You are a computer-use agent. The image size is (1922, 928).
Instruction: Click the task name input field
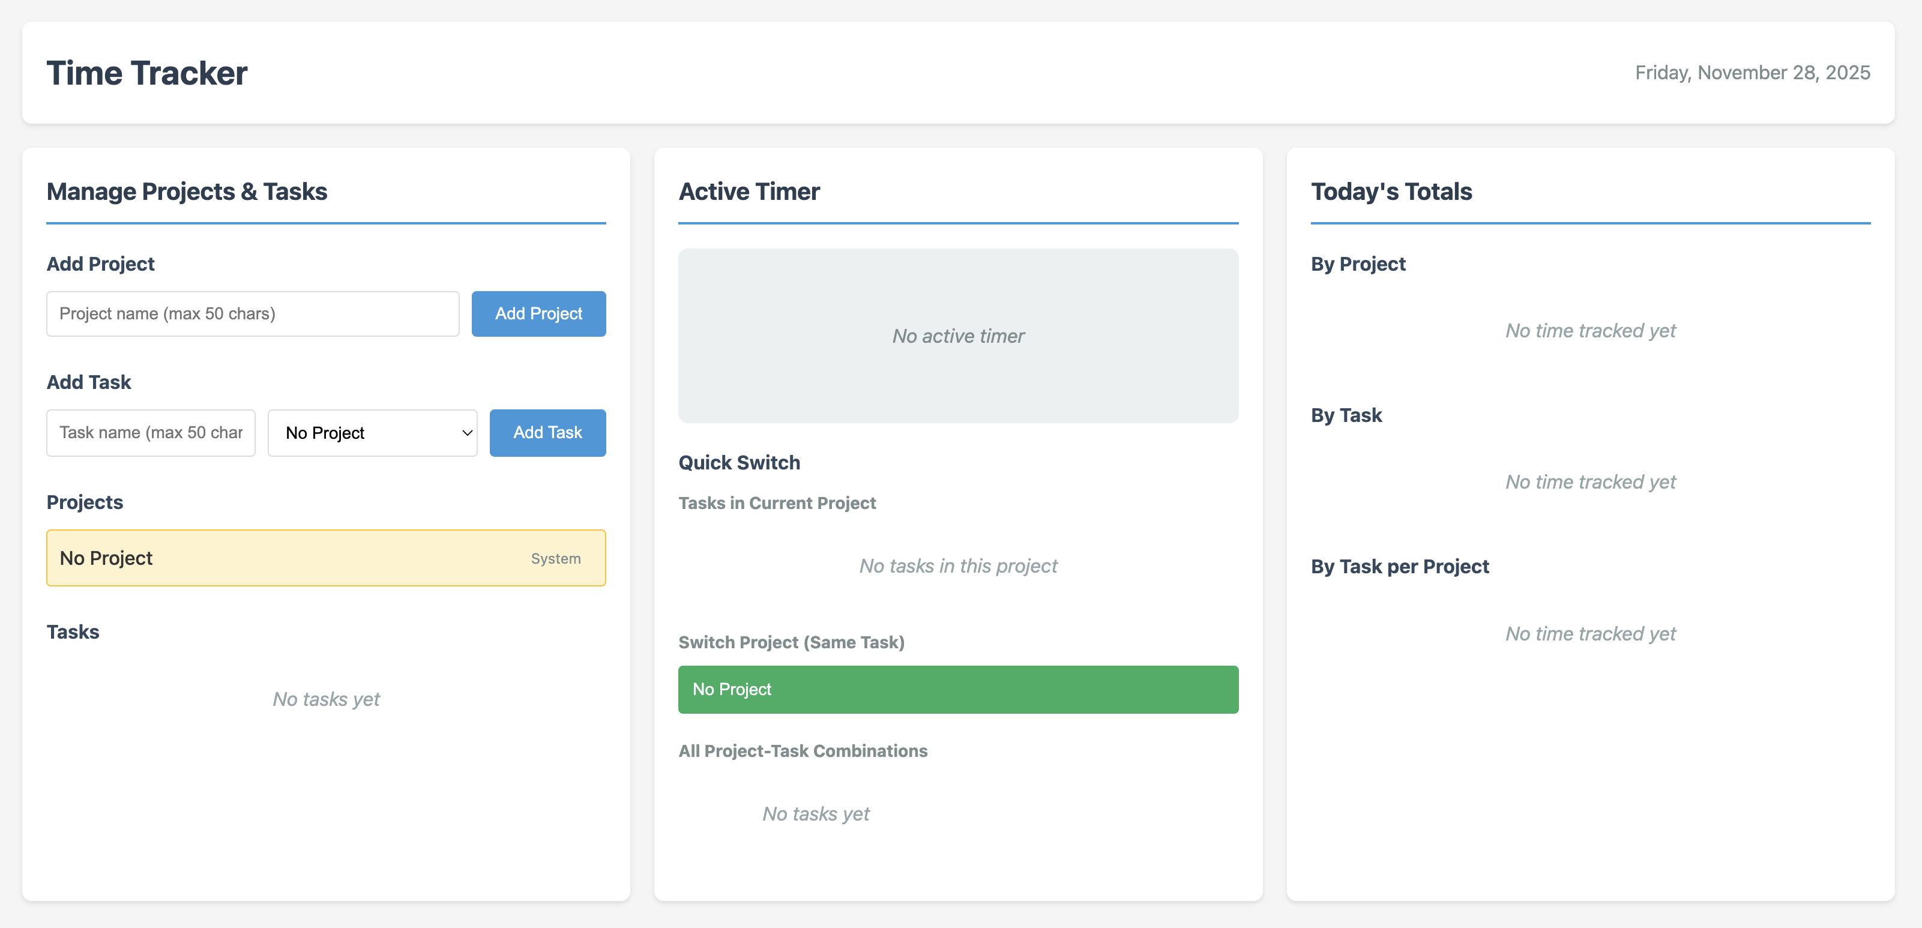click(151, 433)
